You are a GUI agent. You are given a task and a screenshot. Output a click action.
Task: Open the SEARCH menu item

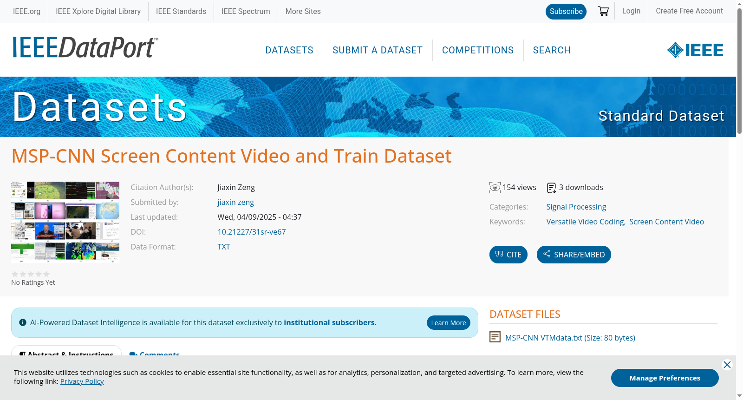552,50
